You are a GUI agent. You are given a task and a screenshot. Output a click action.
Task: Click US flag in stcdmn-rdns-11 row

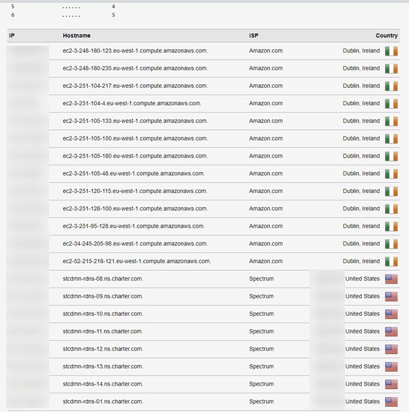tap(391, 332)
